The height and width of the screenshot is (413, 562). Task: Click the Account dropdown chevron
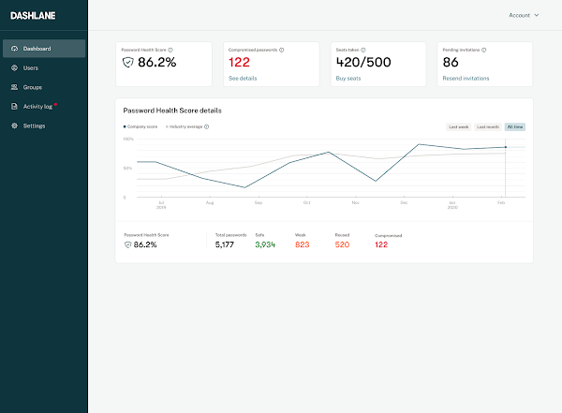coord(537,15)
